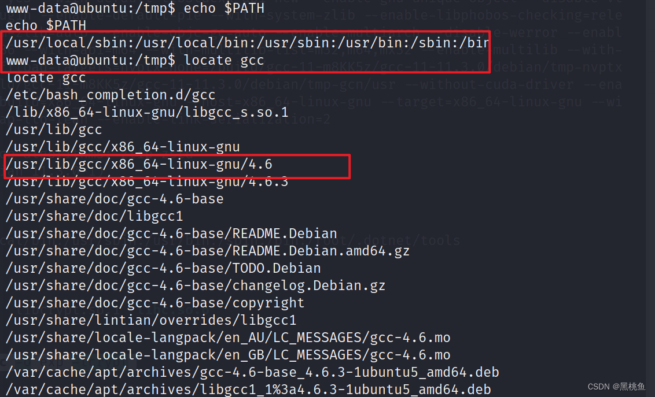
Task: Click the /usr/lib/gcc/x86_64-linux-gnu directory line
Action: (x=123, y=147)
